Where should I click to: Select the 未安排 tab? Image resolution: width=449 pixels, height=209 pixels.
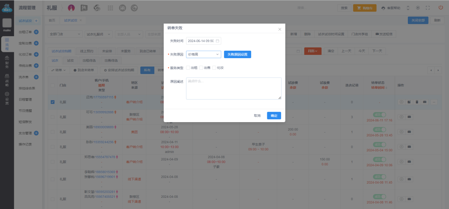tap(107, 51)
